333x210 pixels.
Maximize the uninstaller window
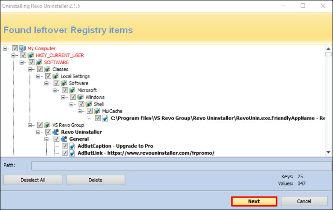tap(303, 6)
